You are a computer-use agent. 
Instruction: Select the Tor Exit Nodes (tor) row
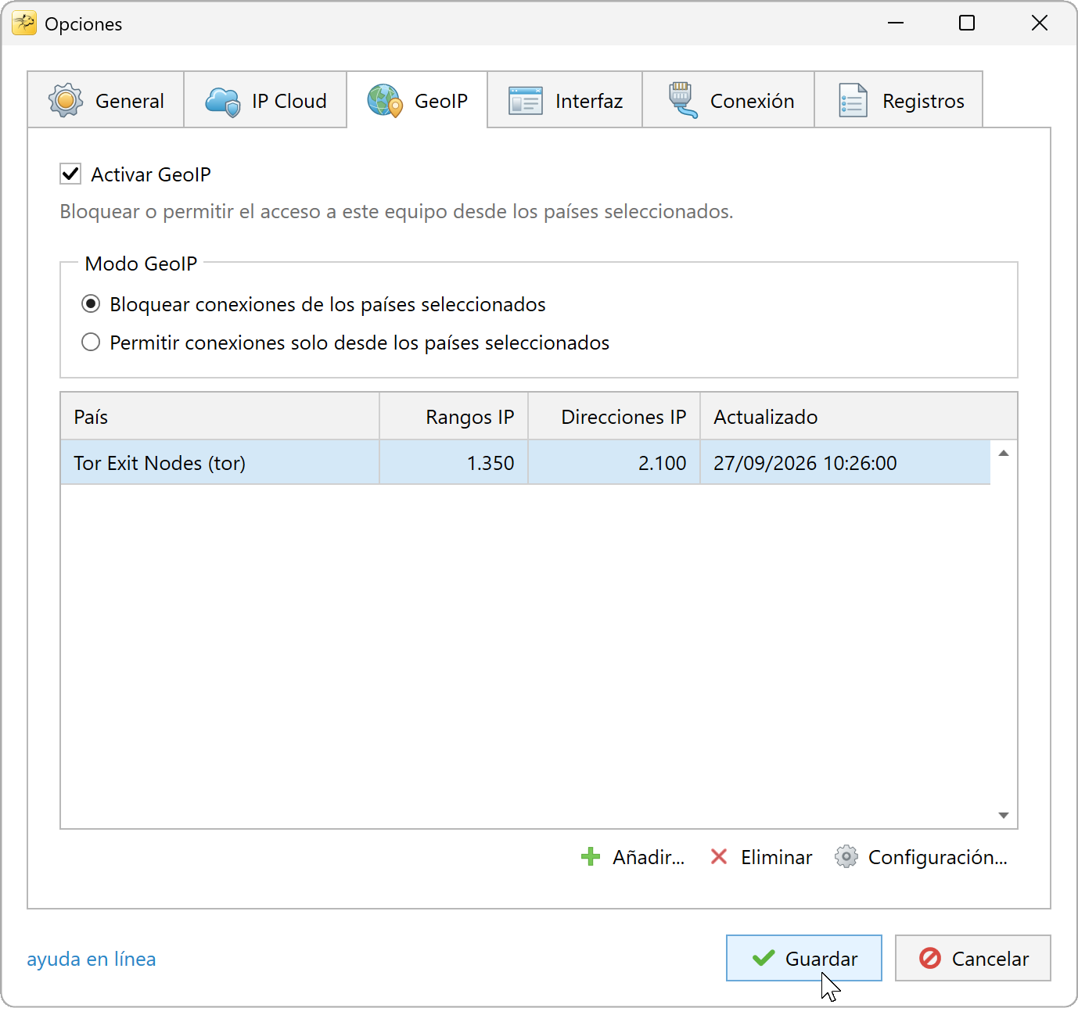(526, 463)
